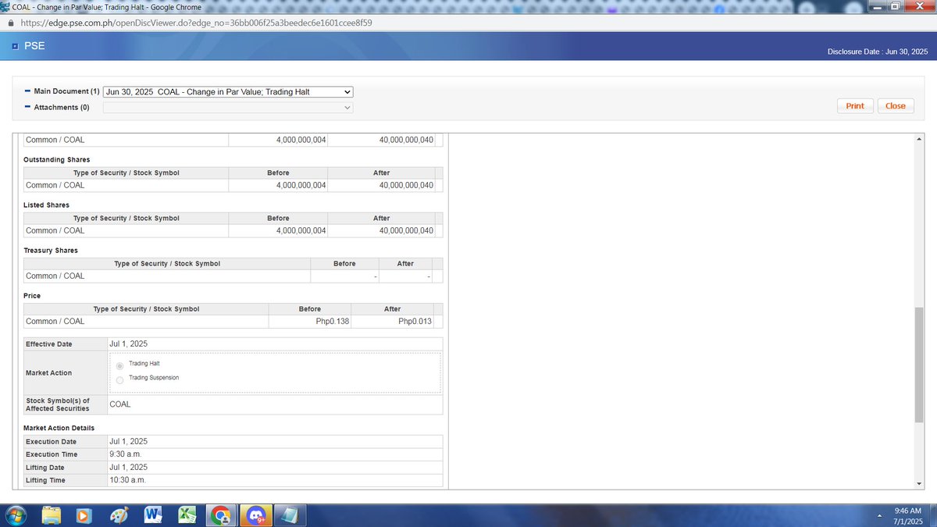Viewport: 937px width, 527px height.
Task: Open the Attachments dropdown
Action: coord(228,107)
